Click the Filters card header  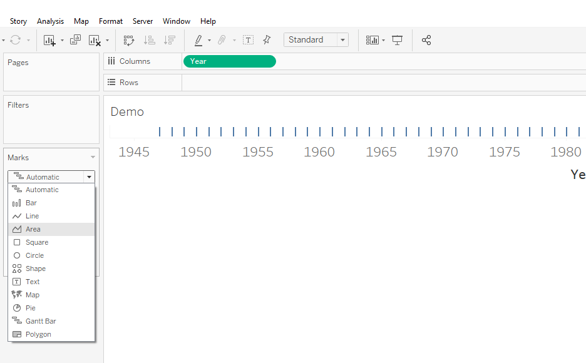[18, 105]
